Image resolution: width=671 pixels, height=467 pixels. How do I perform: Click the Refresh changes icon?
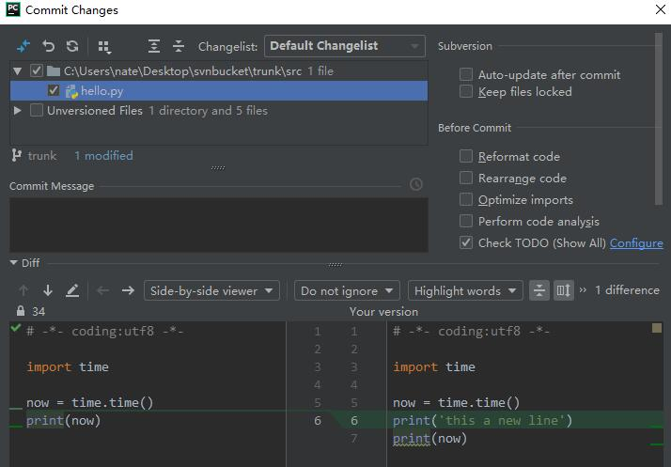coord(72,46)
